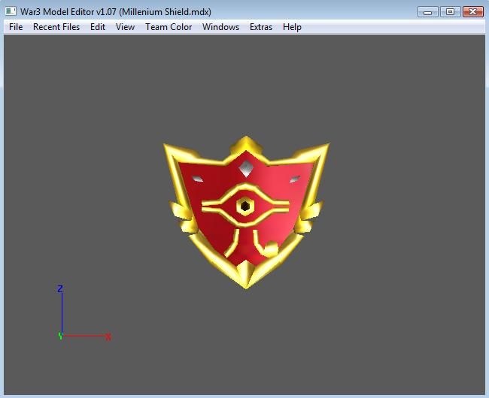Close the War3 Model Editor window

click(x=472, y=12)
